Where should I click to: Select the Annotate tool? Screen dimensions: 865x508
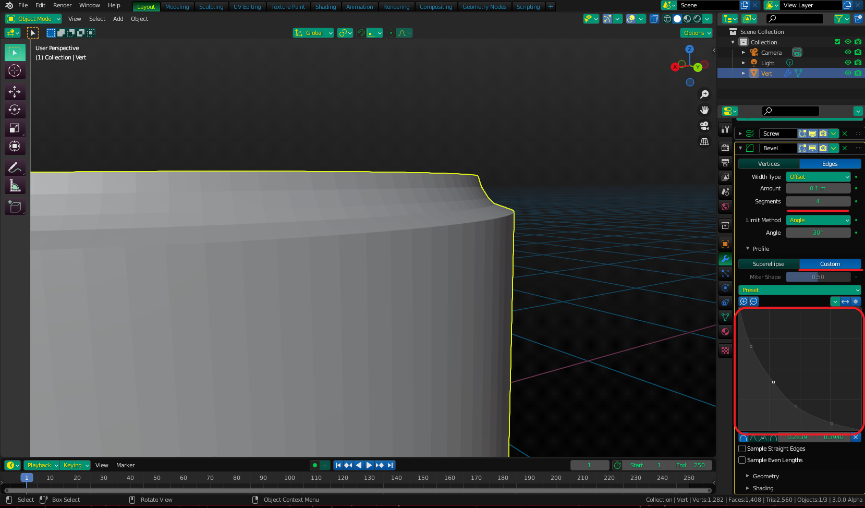[x=15, y=168]
